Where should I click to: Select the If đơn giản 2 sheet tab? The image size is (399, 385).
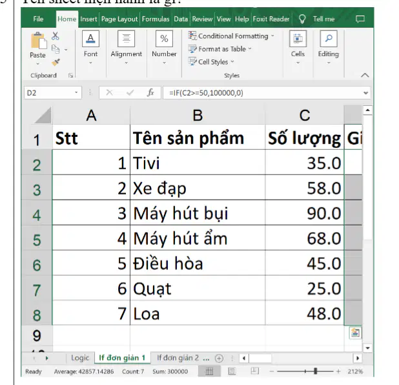pyautogui.click(x=178, y=358)
